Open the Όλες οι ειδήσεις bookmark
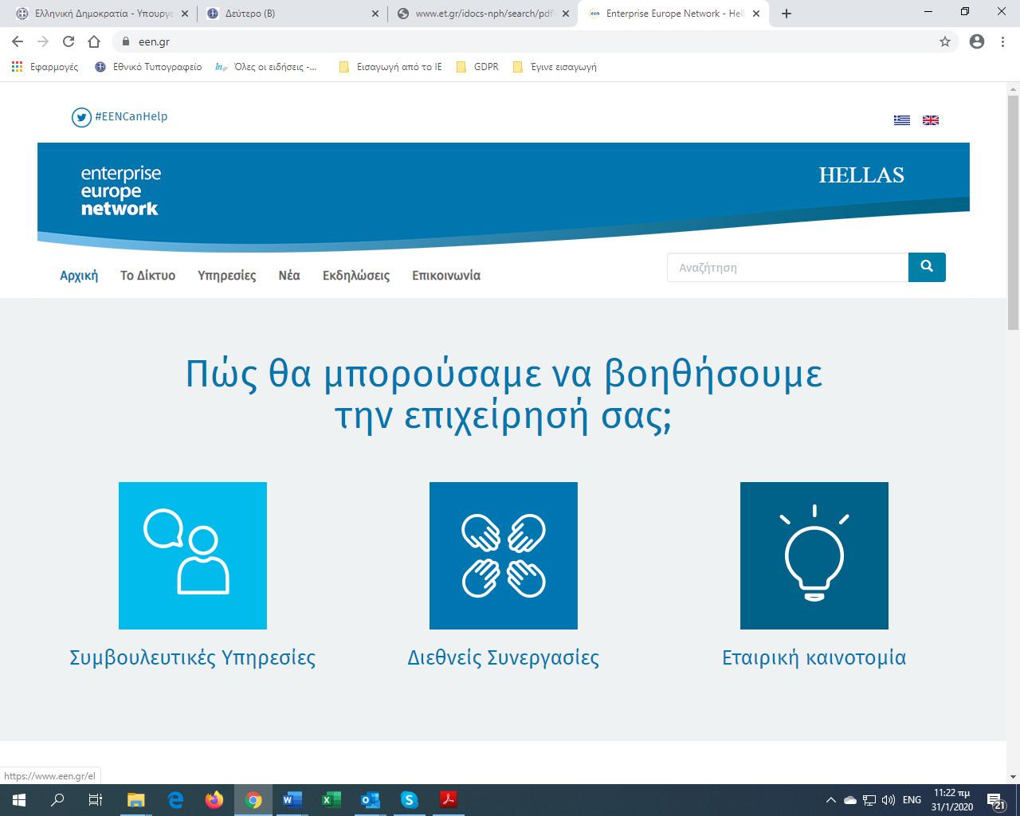The height and width of the screenshot is (816, 1020). click(266, 67)
